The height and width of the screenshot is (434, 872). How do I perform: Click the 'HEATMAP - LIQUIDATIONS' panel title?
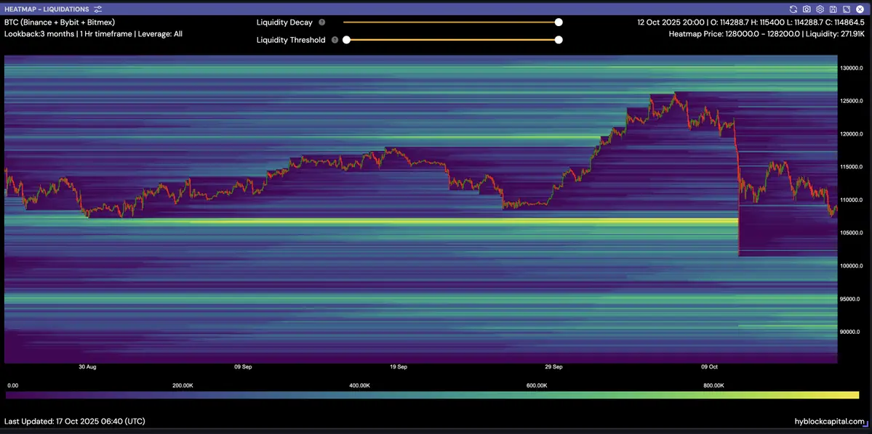pos(47,9)
